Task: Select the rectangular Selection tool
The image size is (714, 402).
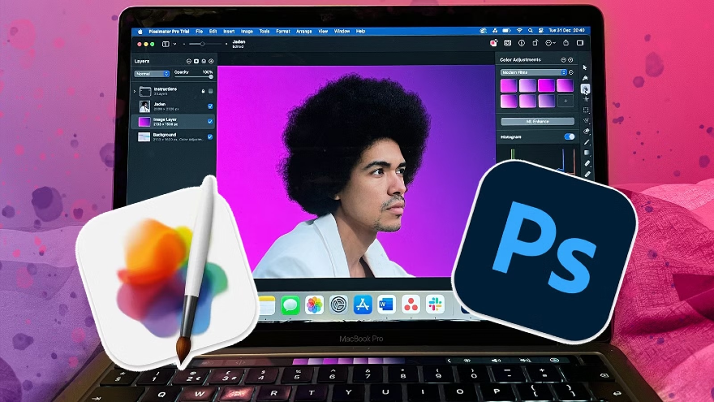Action: [586, 110]
